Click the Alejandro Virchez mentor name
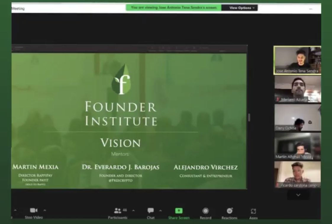Viewport: 332px width, 224px height. pos(206,167)
